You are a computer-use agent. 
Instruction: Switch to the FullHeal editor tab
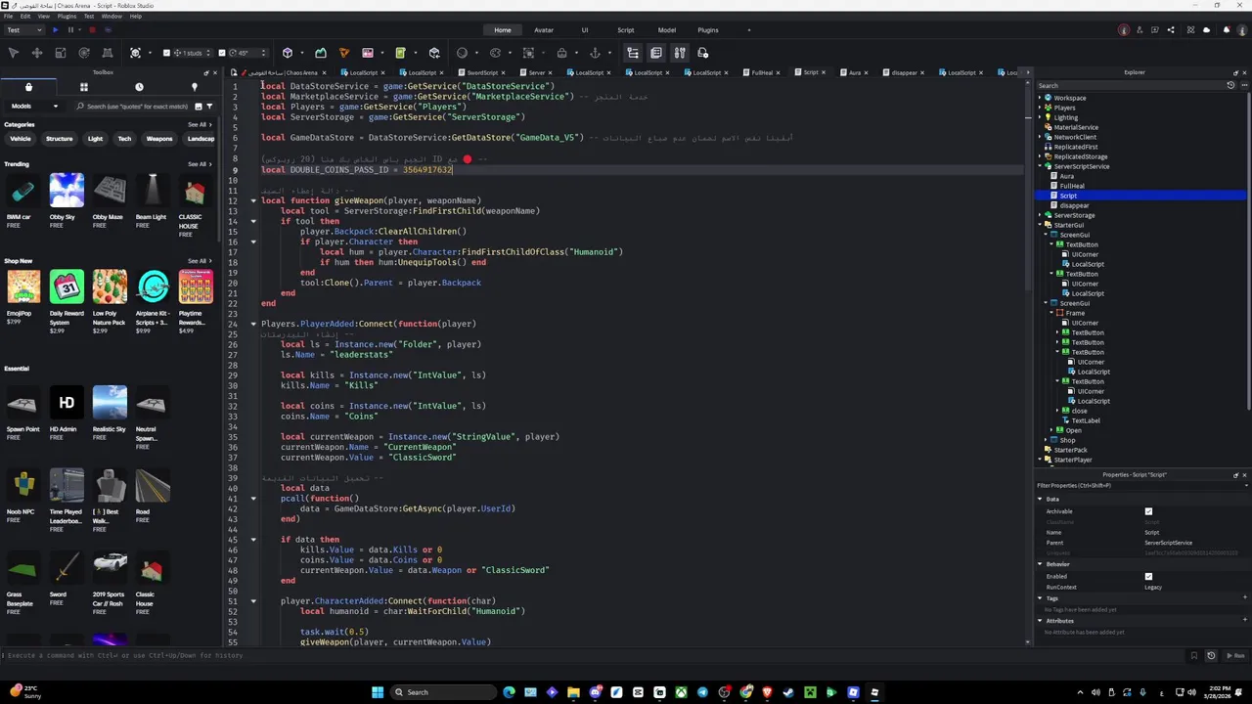tap(762, 72)
